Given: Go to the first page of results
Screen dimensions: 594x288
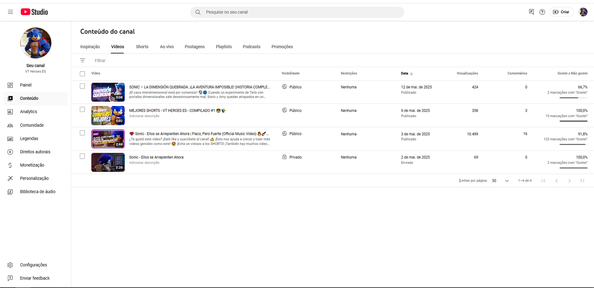Looking at the screenshot, I should coord(544,181).
